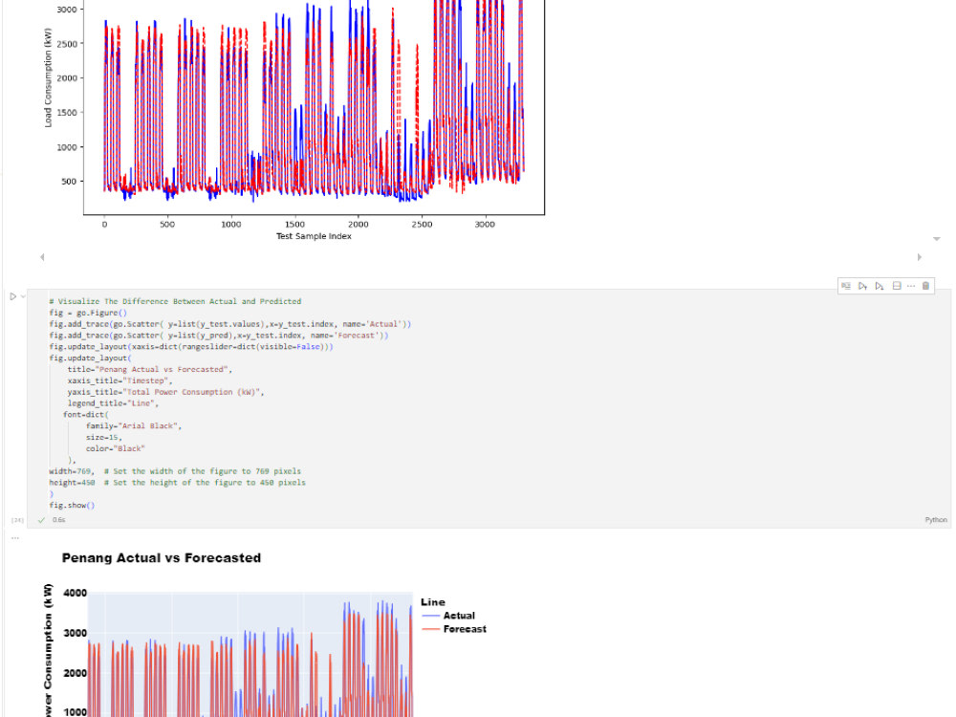Image resolution: width=956 pixels, height=717 pixels.
Task: Expand the collapsed cell ellipsis indicator
Action: (x=14, y=537)
